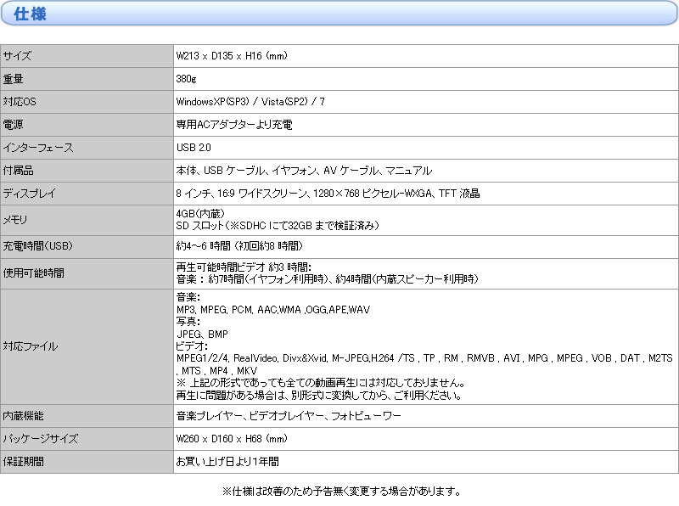Viewport: 679px width, 506px height.
Task: Click the 専用ACアダプターより充電 cell
Action: click(233, 125)
